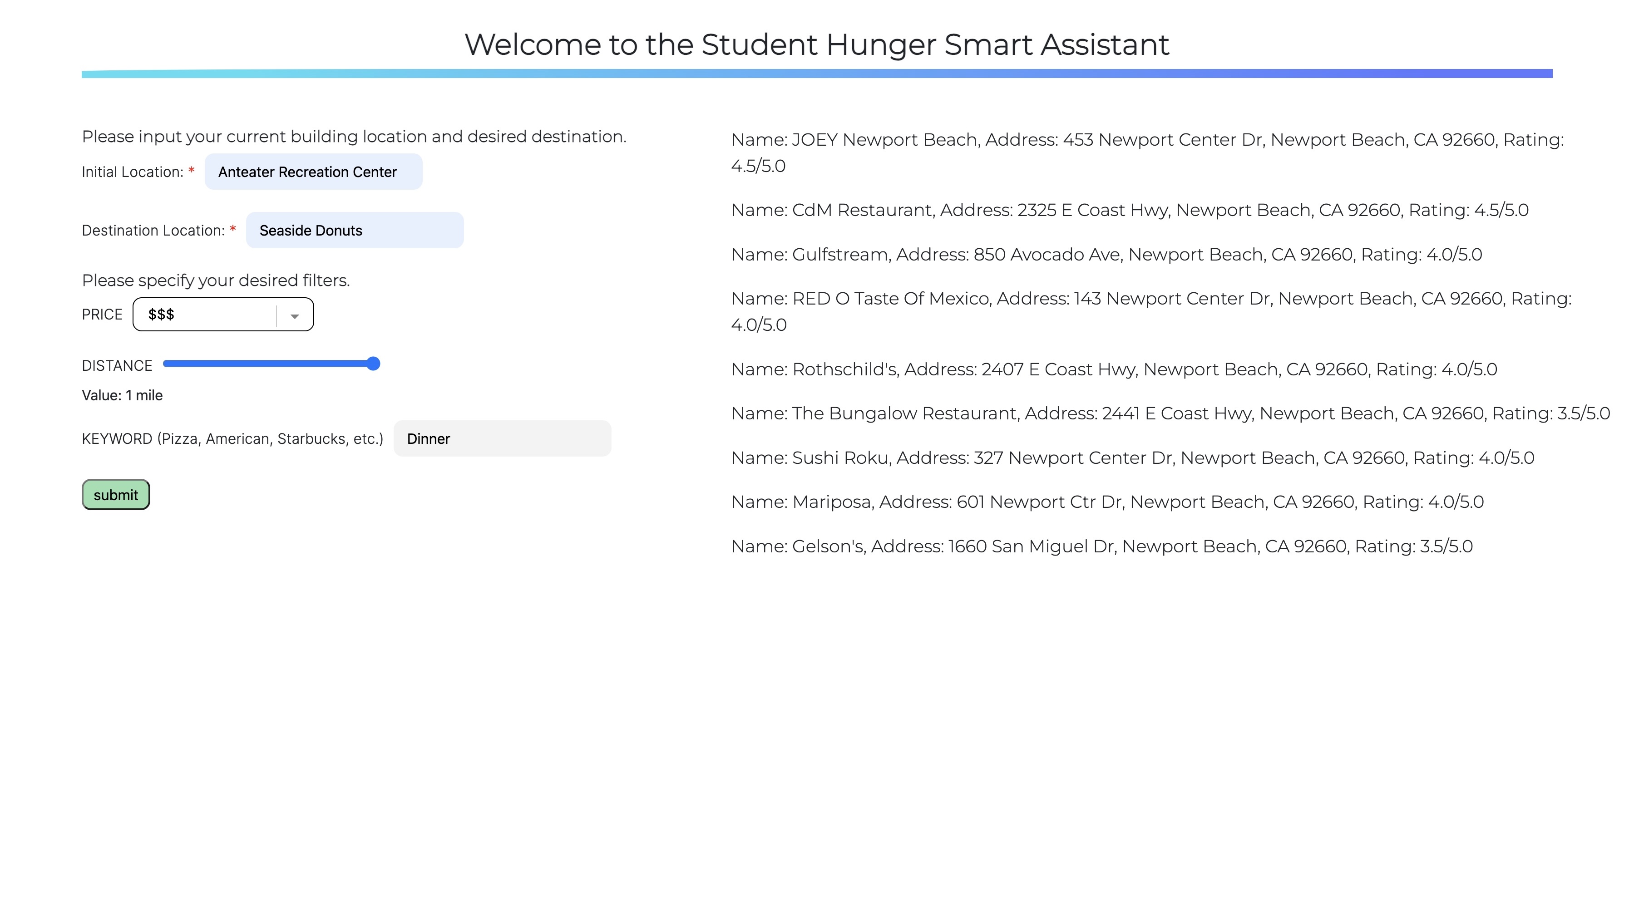The image size is (1634, 915).
Task: Select the CdM Restaurant result
Action: tap(1129, 210)
